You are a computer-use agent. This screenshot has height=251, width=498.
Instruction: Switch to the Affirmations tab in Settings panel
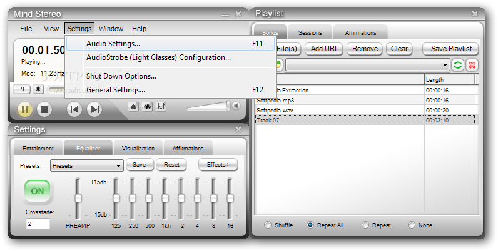point(188,149)
